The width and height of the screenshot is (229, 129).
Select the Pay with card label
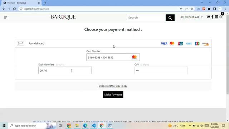tap(36, 43)
